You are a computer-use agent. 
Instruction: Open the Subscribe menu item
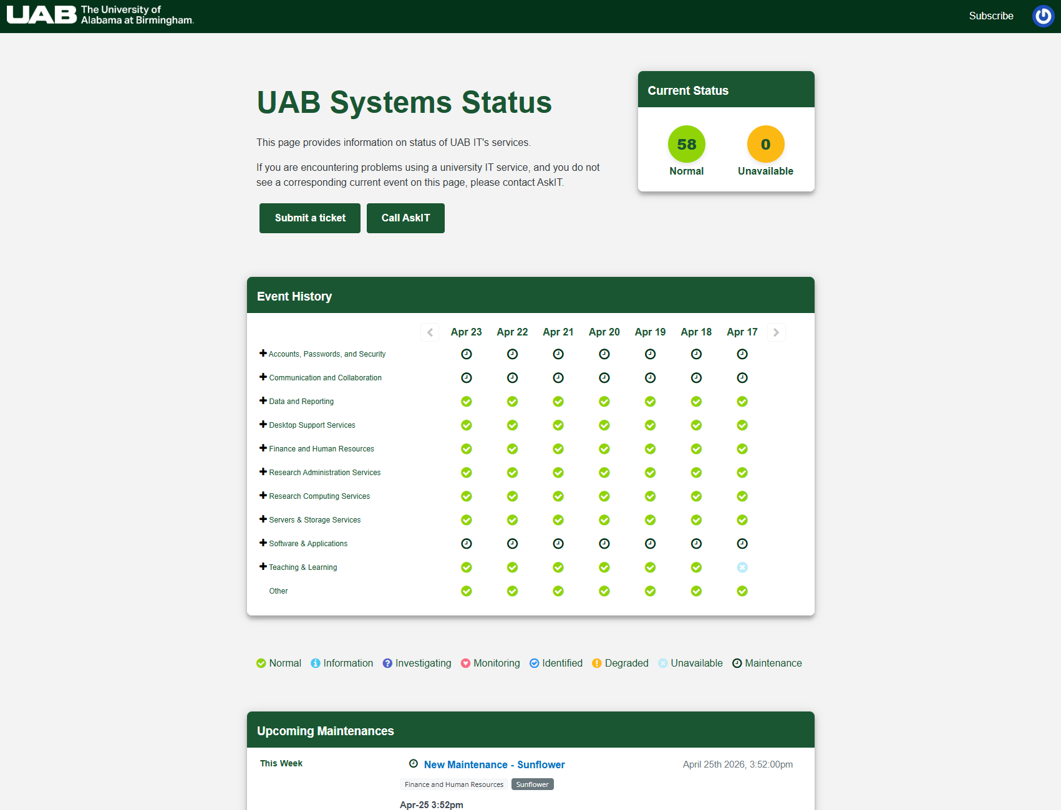[x=991, y=16]
